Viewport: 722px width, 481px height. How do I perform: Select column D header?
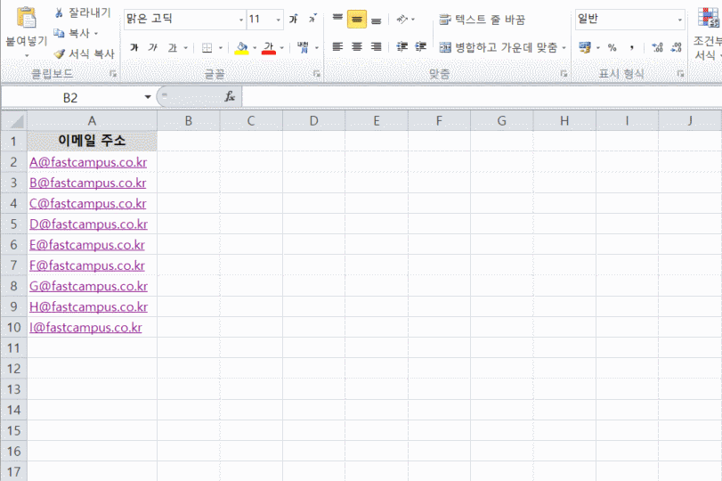pos(313,121)
